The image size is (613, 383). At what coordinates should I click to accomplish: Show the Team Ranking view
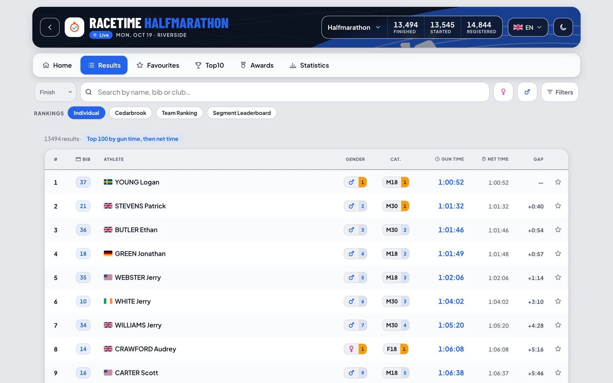click(x=179, y=113)
